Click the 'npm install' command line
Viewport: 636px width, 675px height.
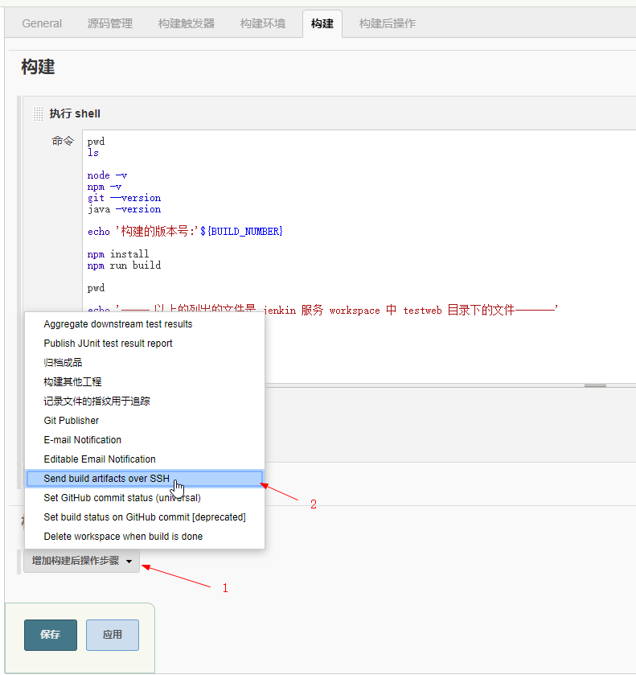coord(118,254)
